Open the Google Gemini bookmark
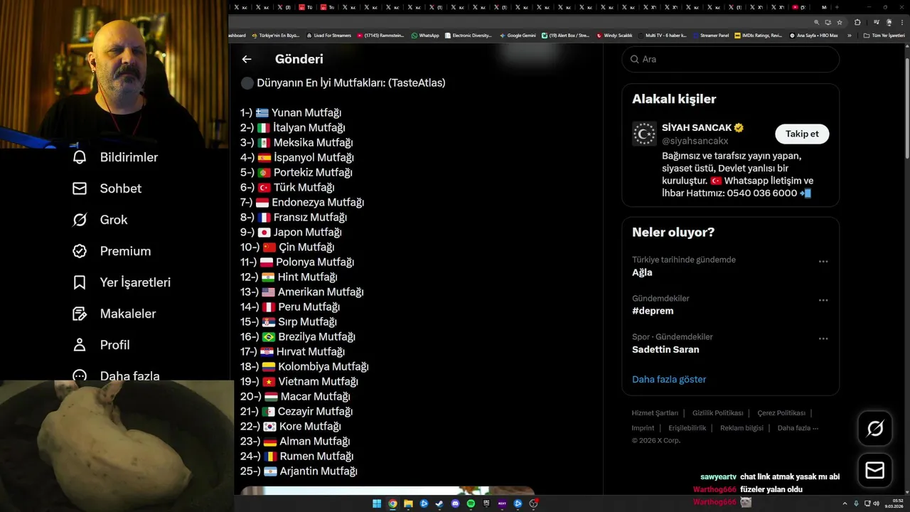Screen dimensions: 910x512 point(518,36)
